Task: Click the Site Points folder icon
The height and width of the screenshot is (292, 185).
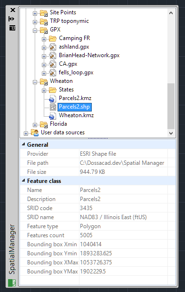Action: 44,13
